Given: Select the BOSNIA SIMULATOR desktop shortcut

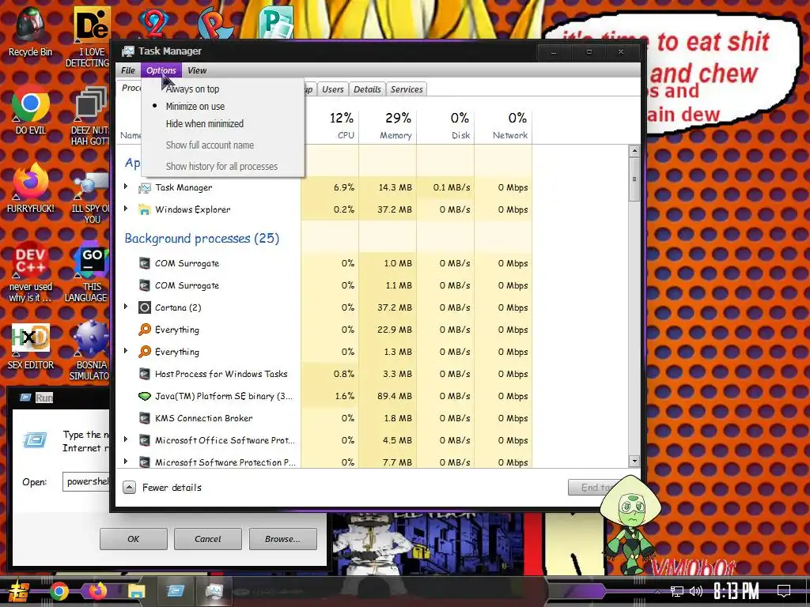Looking at the screenshot, I should pyautogui.click(x=90, y=351).
